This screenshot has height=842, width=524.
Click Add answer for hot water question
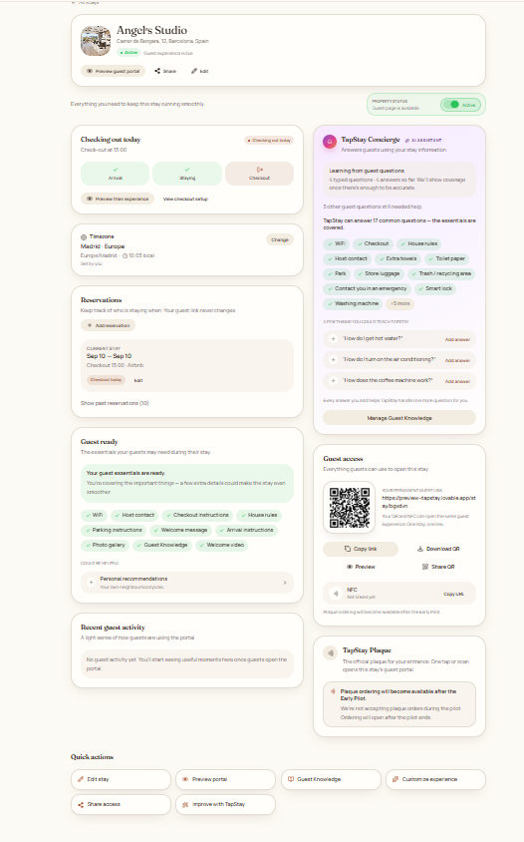pyautogui.click(x=457, y=339)
